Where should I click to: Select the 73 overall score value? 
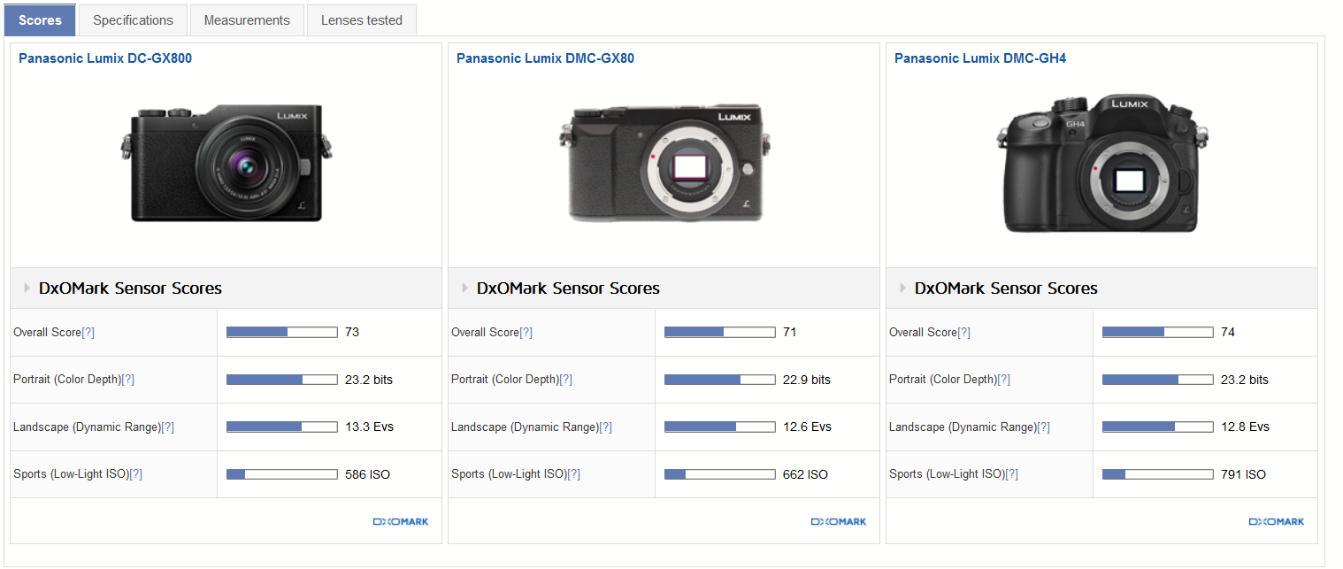[352, 332]
